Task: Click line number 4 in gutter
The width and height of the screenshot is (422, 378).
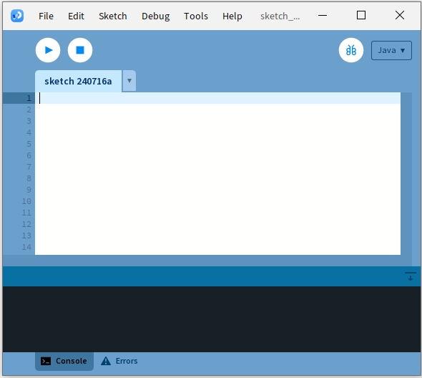Action: coord(29,132)
